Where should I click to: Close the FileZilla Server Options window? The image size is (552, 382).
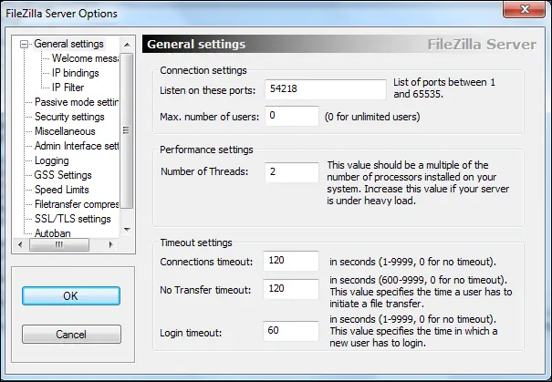point(525,9)
